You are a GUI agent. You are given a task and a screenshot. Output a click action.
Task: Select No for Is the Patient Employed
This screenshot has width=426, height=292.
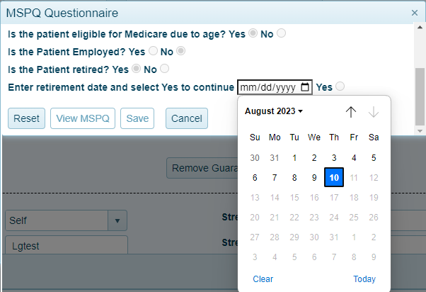point(180,52)
